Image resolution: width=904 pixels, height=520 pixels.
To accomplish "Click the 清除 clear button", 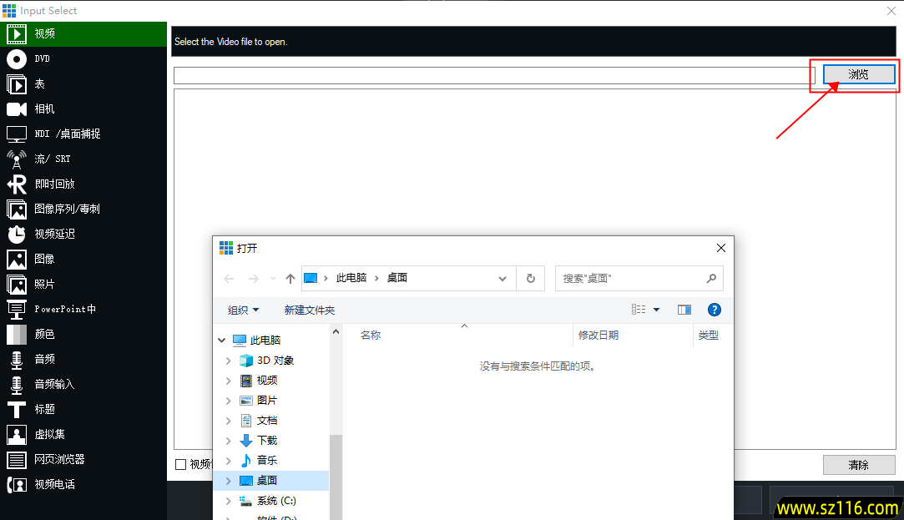I will pos(858,465).
